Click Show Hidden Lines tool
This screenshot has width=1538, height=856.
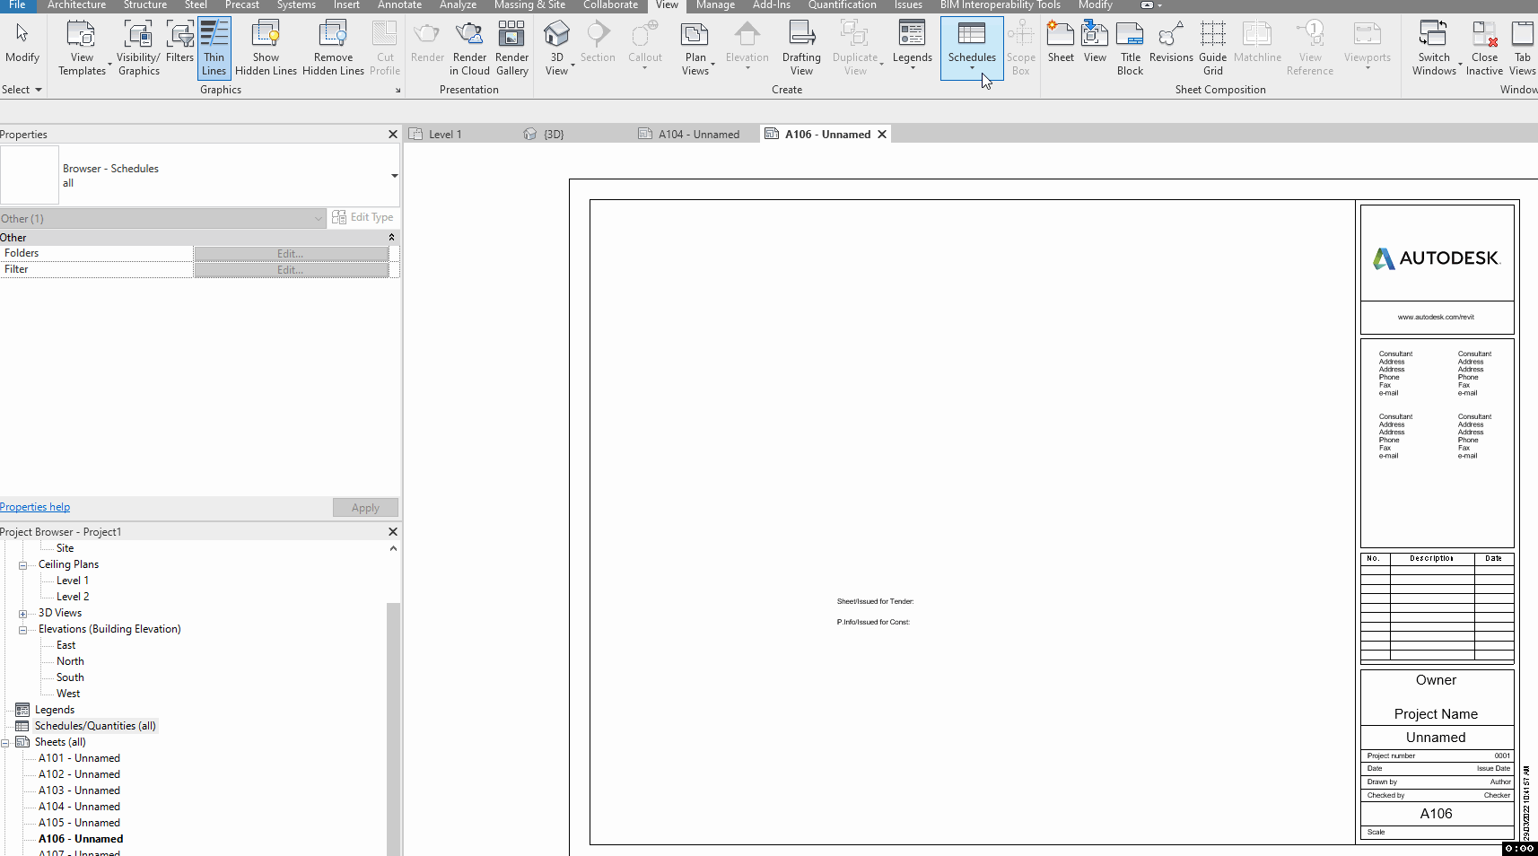266,48
